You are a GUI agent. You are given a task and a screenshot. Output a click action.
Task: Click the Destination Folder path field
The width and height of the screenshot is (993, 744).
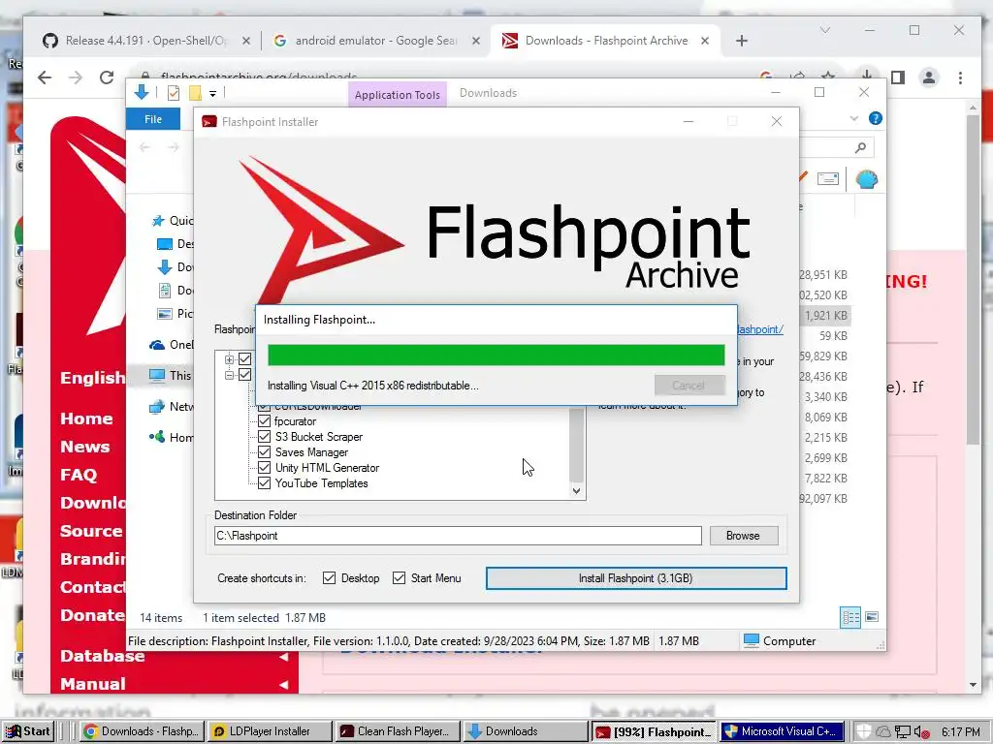coord(458,535)
